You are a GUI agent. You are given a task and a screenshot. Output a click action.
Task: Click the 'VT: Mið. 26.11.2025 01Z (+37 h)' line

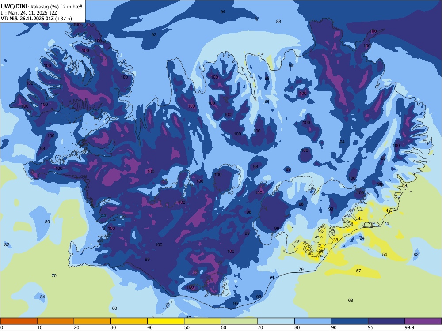point(36,19)
